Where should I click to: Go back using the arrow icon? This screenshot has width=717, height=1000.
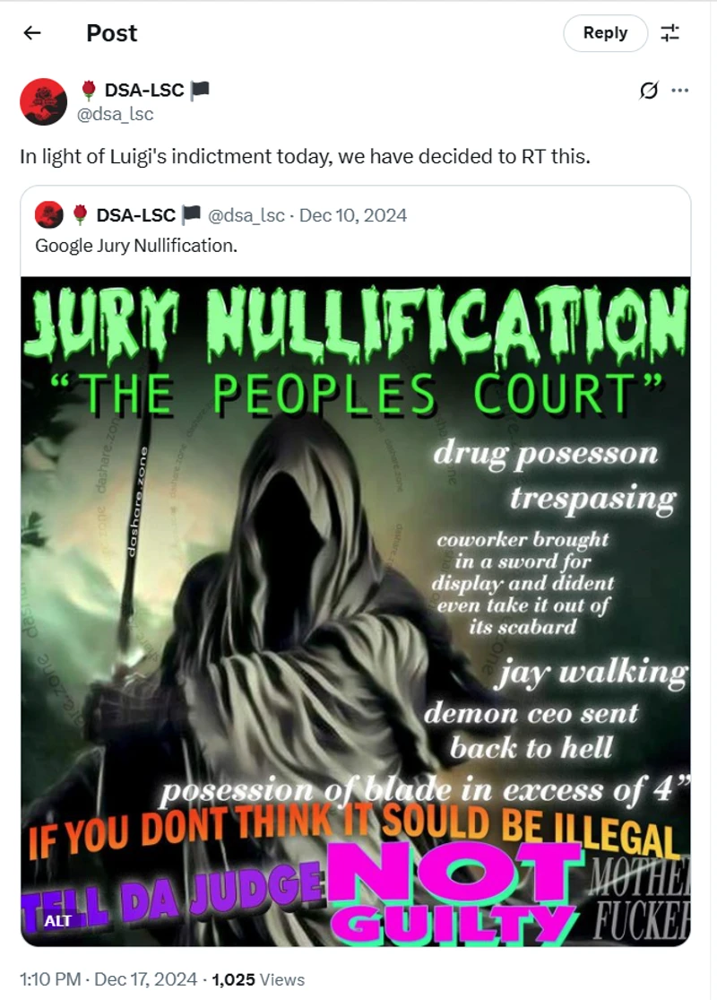point(32,32)
